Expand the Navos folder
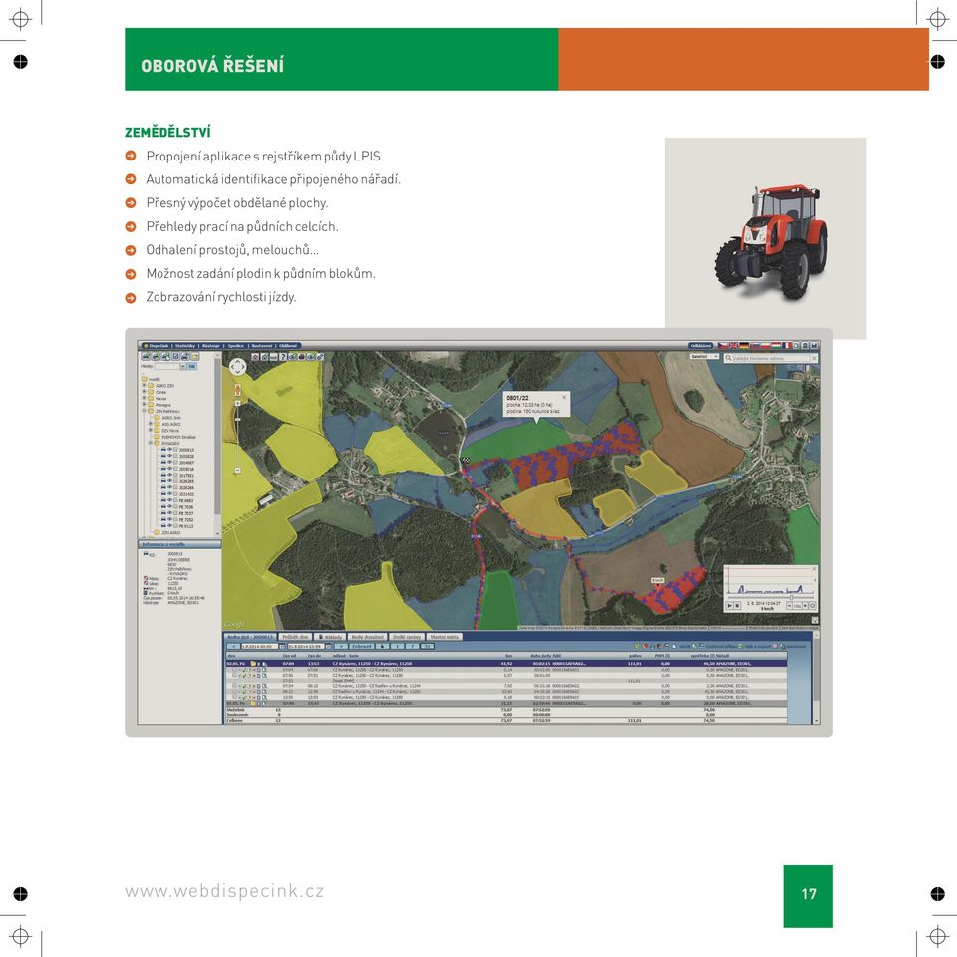Viewport: 957px width, 957px height. (144, 398)
